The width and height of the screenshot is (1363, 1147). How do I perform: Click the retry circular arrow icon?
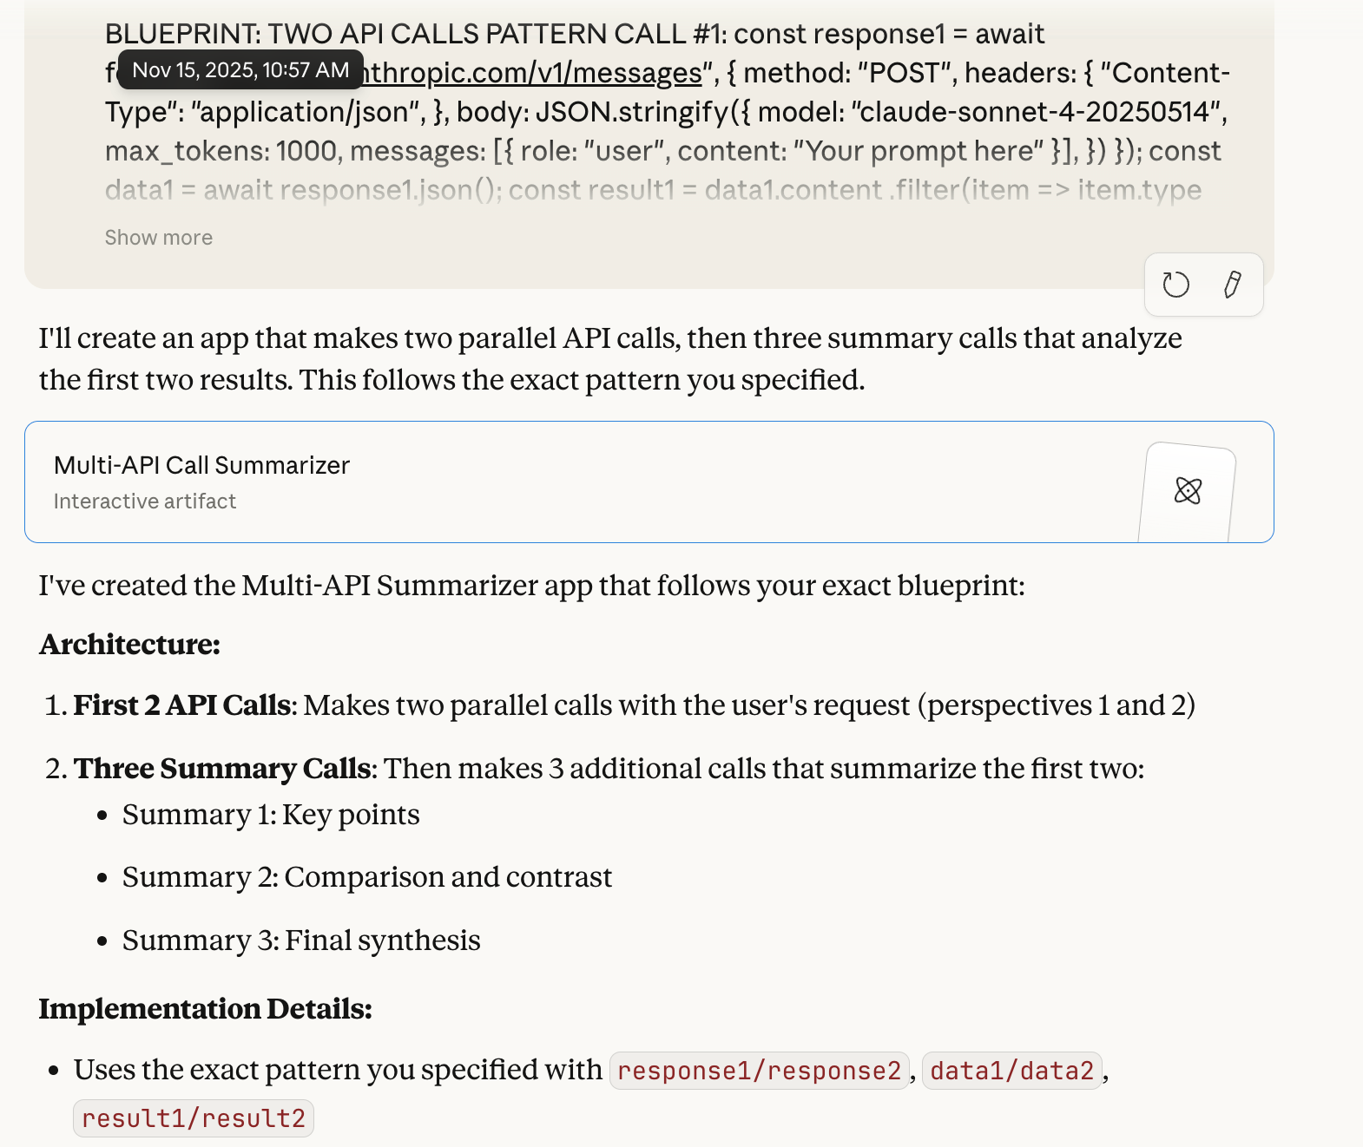tap(1175, 285)
